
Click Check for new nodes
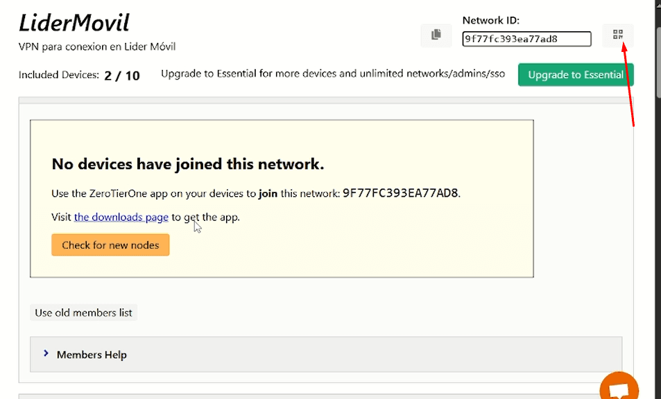[x=110, y=245]
